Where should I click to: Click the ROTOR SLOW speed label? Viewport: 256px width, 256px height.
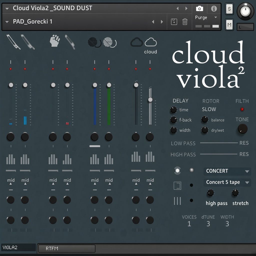(x=209, y=109)
